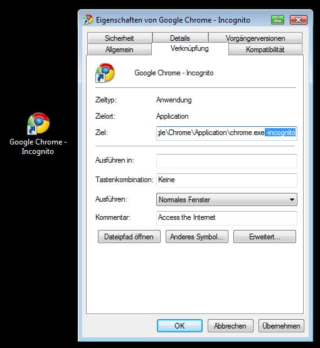Click the Google Chrome - Incognito label under desktop icon
The image size is (320, 348).
38,146
